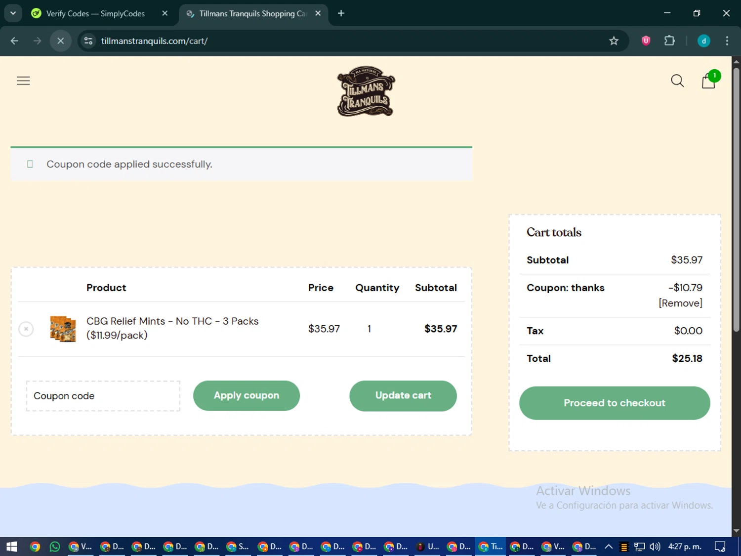This screenshot has height=556, width=741.
Task: Switch to taskbar window labeled 'S...'
Action: tap(238, 547)
